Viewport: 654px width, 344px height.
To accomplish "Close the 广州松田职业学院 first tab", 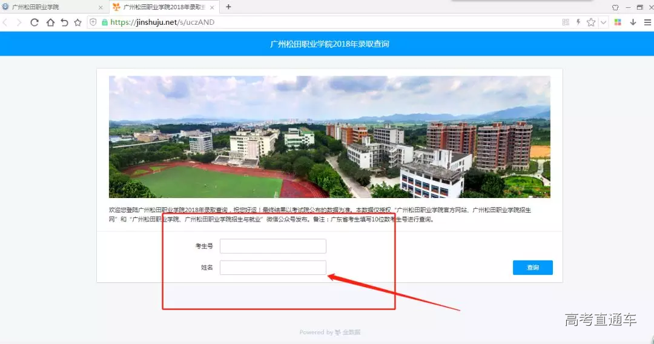I will pyautogui.click(x=101, y=7).
